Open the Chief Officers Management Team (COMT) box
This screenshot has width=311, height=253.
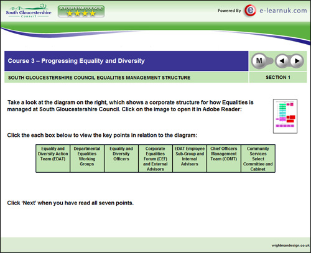coord(224,159)
